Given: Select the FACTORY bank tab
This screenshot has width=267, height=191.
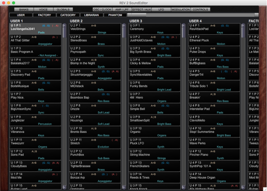Looking at the screenshot, I should (44, 15).
